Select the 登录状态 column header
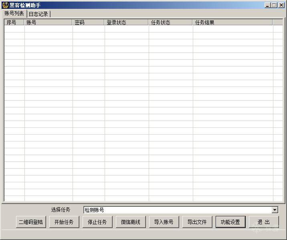Screen dimensions: 287x240 tap(126, 22)
